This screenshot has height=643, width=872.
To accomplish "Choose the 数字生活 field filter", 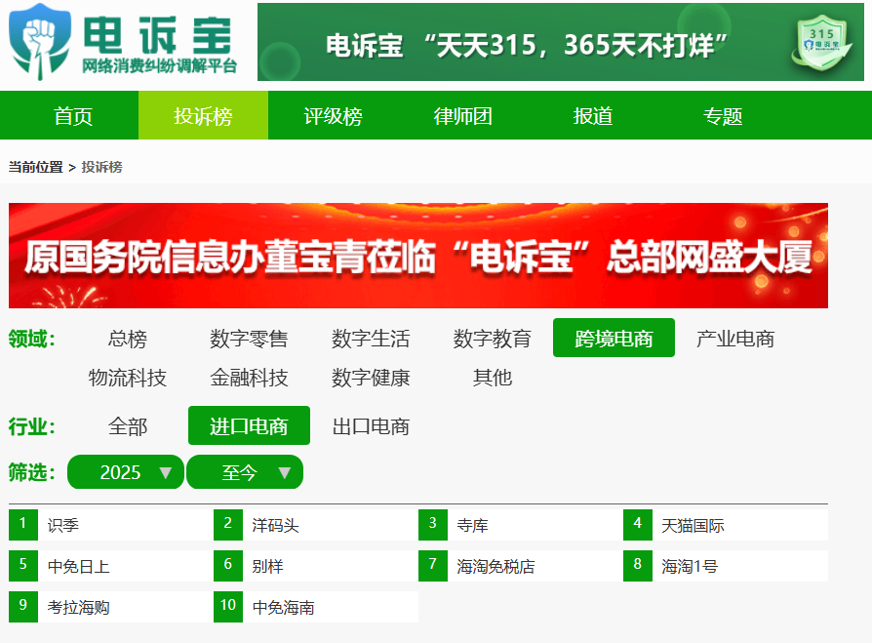I will point(371,339).
